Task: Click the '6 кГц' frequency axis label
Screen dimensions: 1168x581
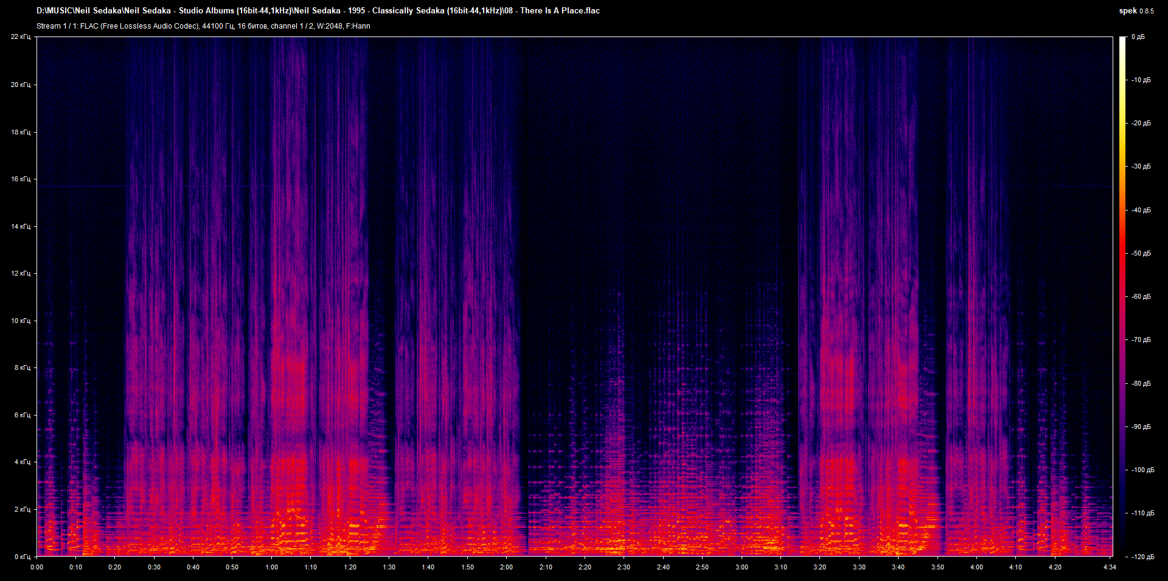Action: [x=23, y=415]
